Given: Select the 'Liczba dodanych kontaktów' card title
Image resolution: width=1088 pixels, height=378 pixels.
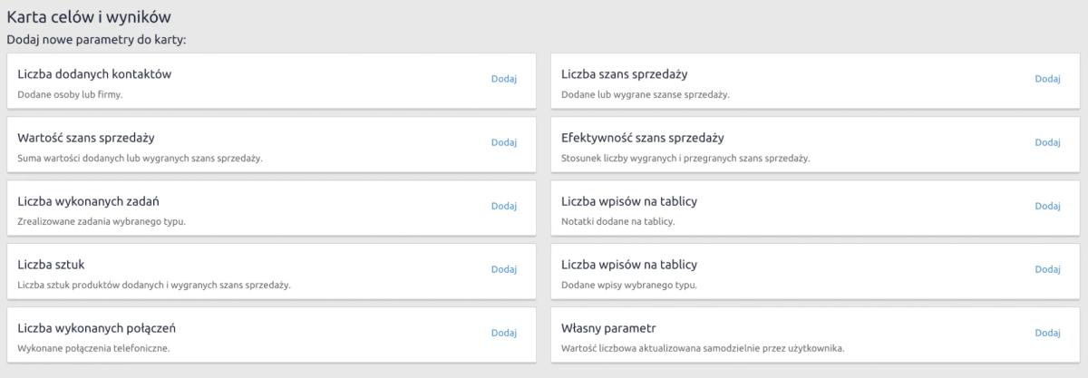Looking at the screenshot, I should click(x=94, y=74).
